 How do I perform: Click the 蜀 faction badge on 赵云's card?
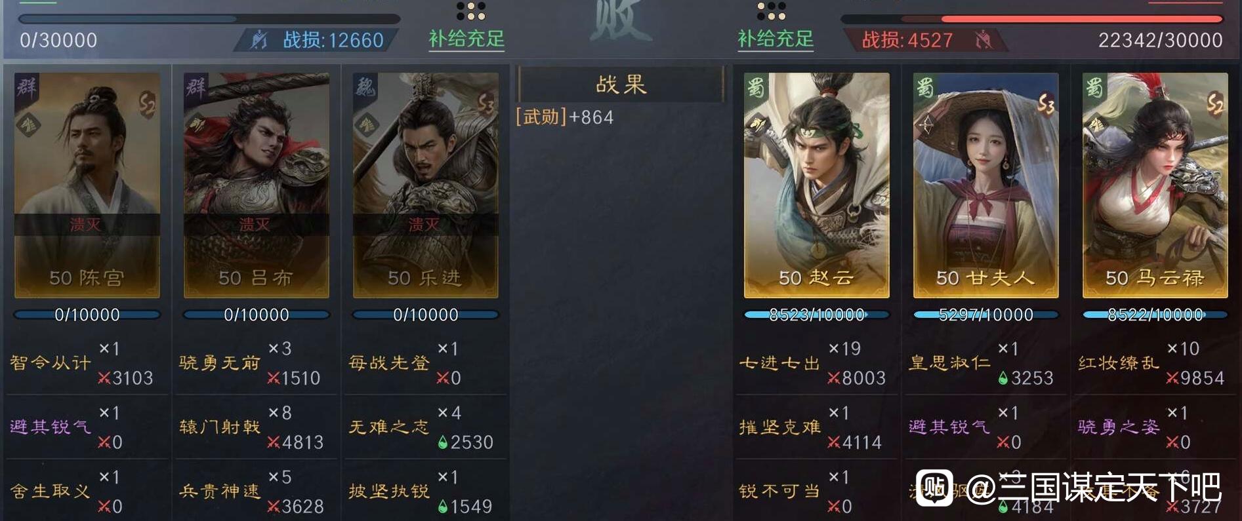click(x=756, y=86)
